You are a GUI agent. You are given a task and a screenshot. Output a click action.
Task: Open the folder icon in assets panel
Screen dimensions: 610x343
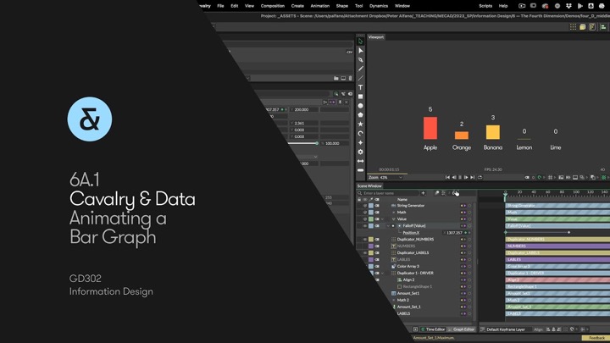[x=336, y=78]
